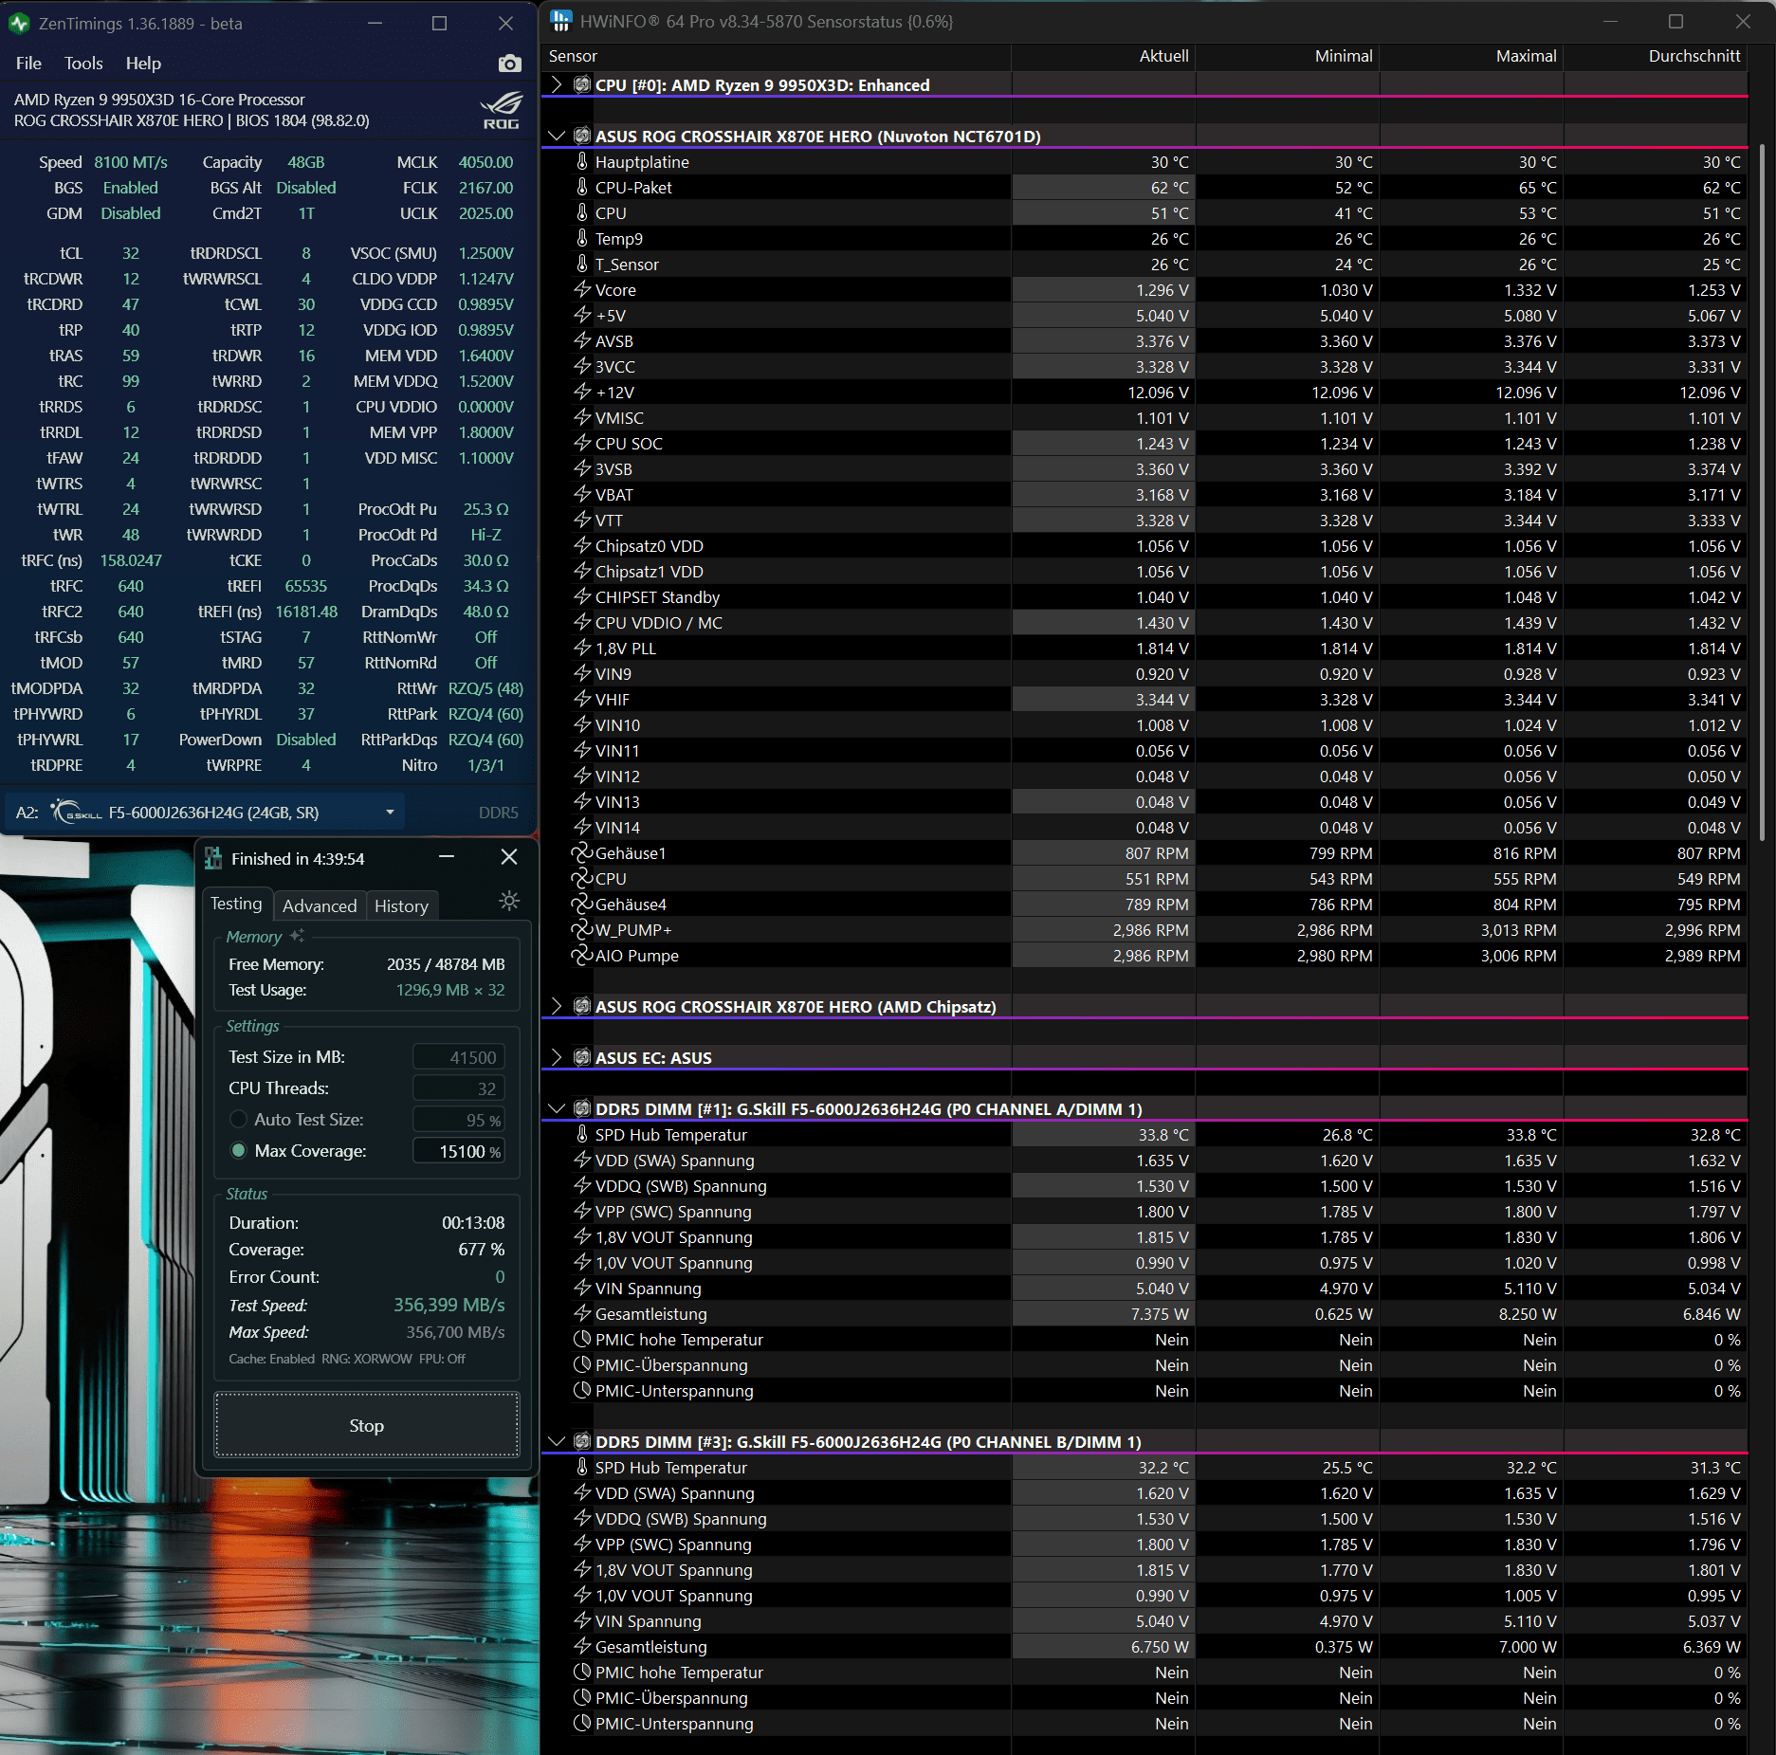
Task: Click the clock icon beside PMIC hohe Temperatur
Action: [580, 1339]
